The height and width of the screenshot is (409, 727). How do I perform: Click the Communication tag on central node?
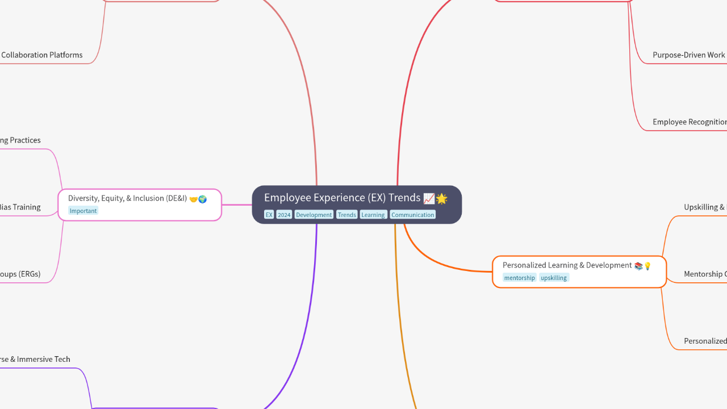tap(413, 215)
